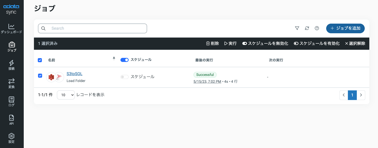Open the 接続 connections sidebar icon

[x=11, y=63]
